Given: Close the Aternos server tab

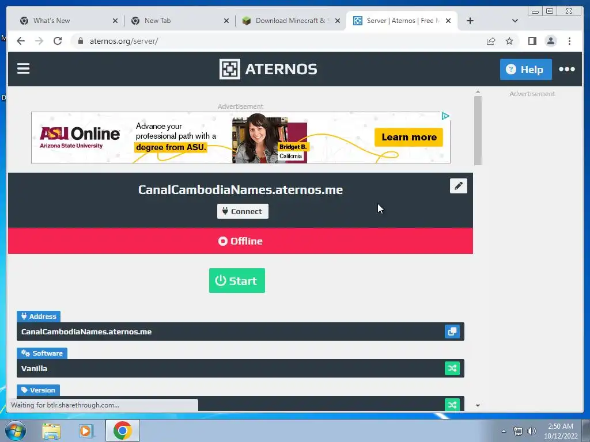Looking at the screenshot, I should point(448,21).
